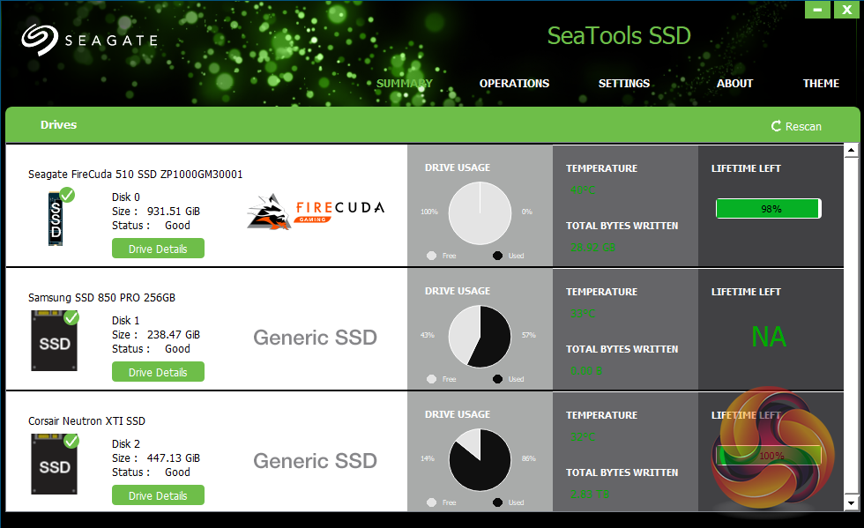Click the Seagate logo icon
The width and height of the screenshot is (864, 528).
tap(40, 40)
